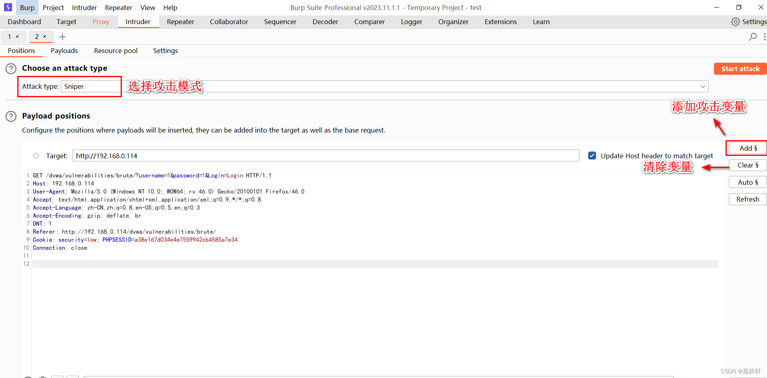Add a new Intruder tab with plus icon

62,37
